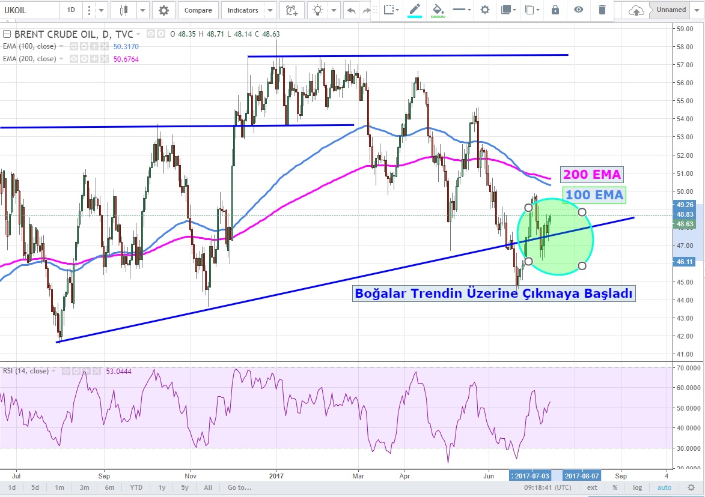Click the Go to... date button
Image resolution: width=705 pixels, height=497 pixels.
point(239,487)
